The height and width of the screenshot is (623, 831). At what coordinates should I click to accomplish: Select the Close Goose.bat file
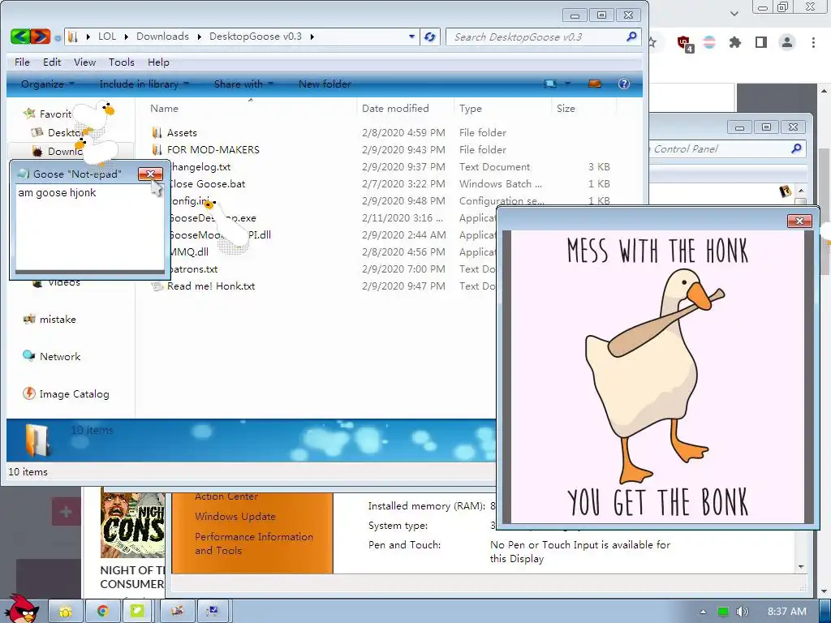point(207,184)
